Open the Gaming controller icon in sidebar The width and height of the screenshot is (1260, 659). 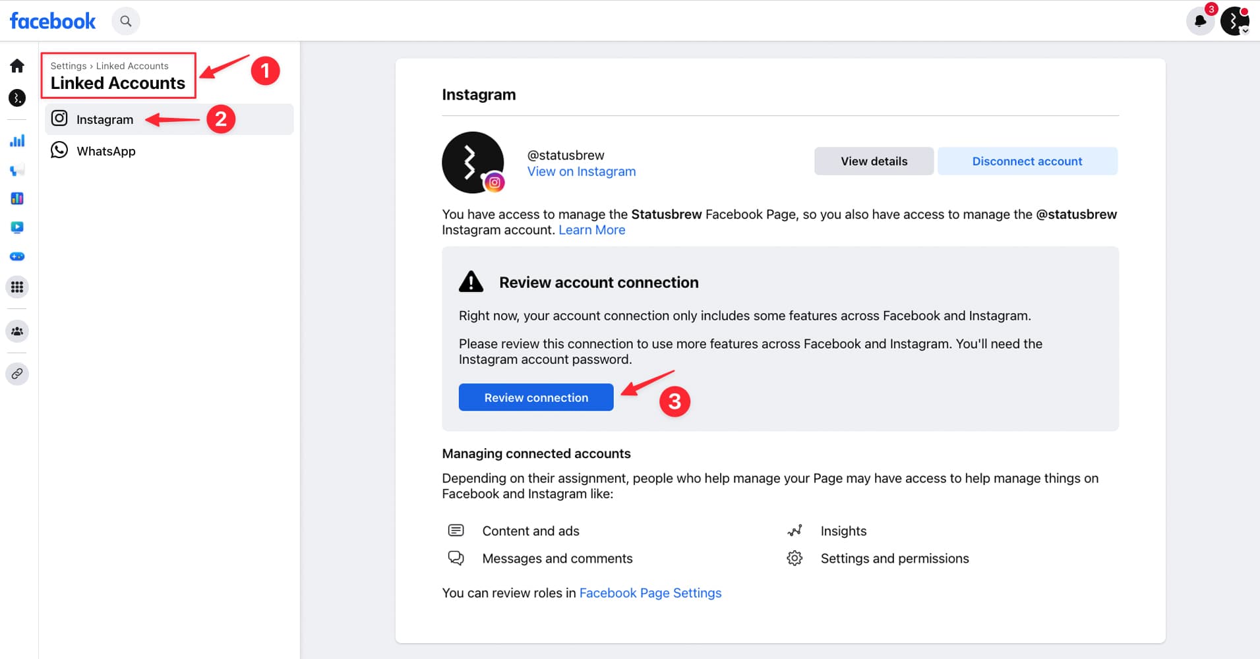point(17,256)
